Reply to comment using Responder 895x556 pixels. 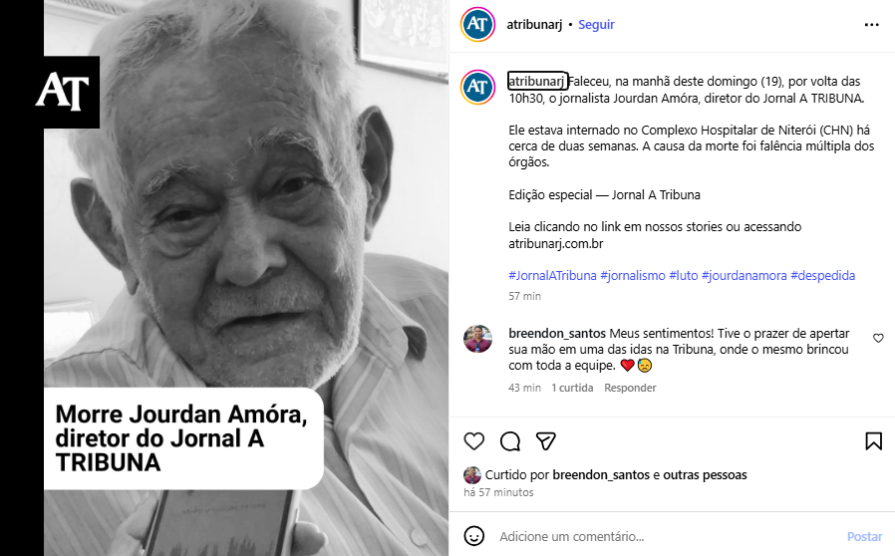[630, 388]
